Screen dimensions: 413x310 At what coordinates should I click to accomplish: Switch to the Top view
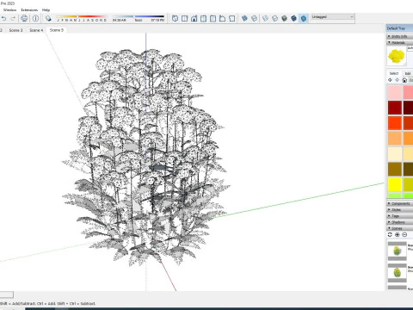[184, 19]
